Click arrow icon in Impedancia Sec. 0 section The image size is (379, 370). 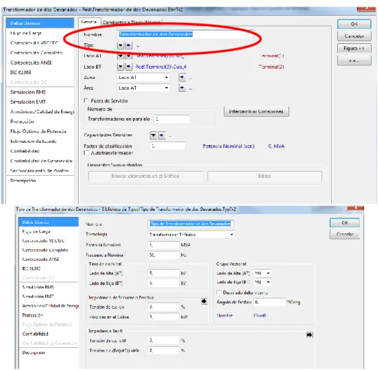pos(310,335)
